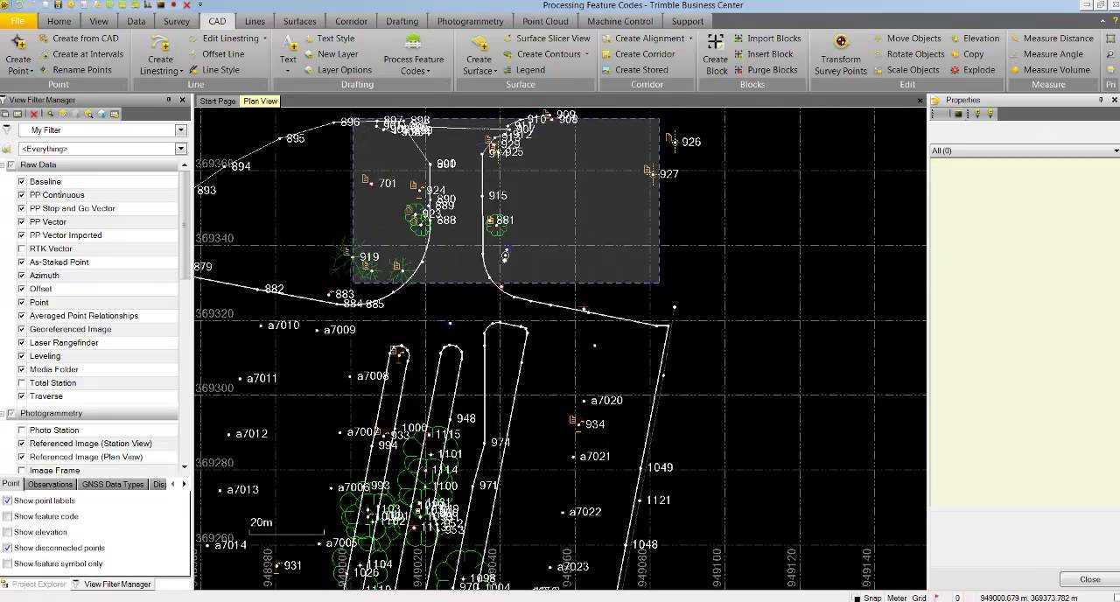Click the Create Surface icon
This screenshot has height=602, width=1120.
coord(479,54)
